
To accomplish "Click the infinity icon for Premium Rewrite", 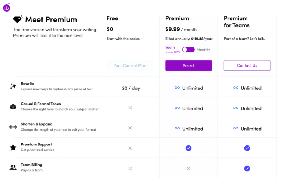I will tap(177, 88).
